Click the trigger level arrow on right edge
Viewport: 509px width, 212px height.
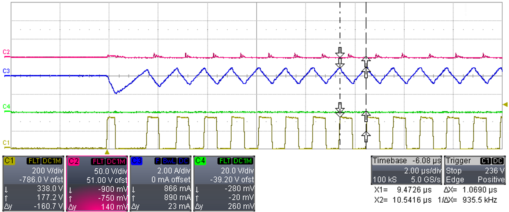(505, 105)
